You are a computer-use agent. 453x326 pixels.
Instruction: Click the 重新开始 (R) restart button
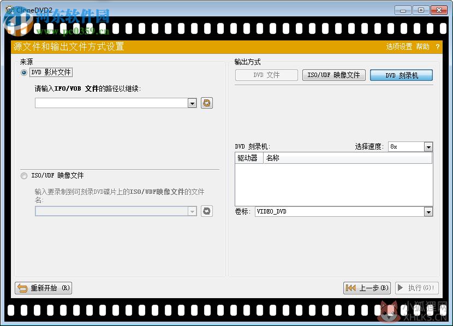click(43, 288)
